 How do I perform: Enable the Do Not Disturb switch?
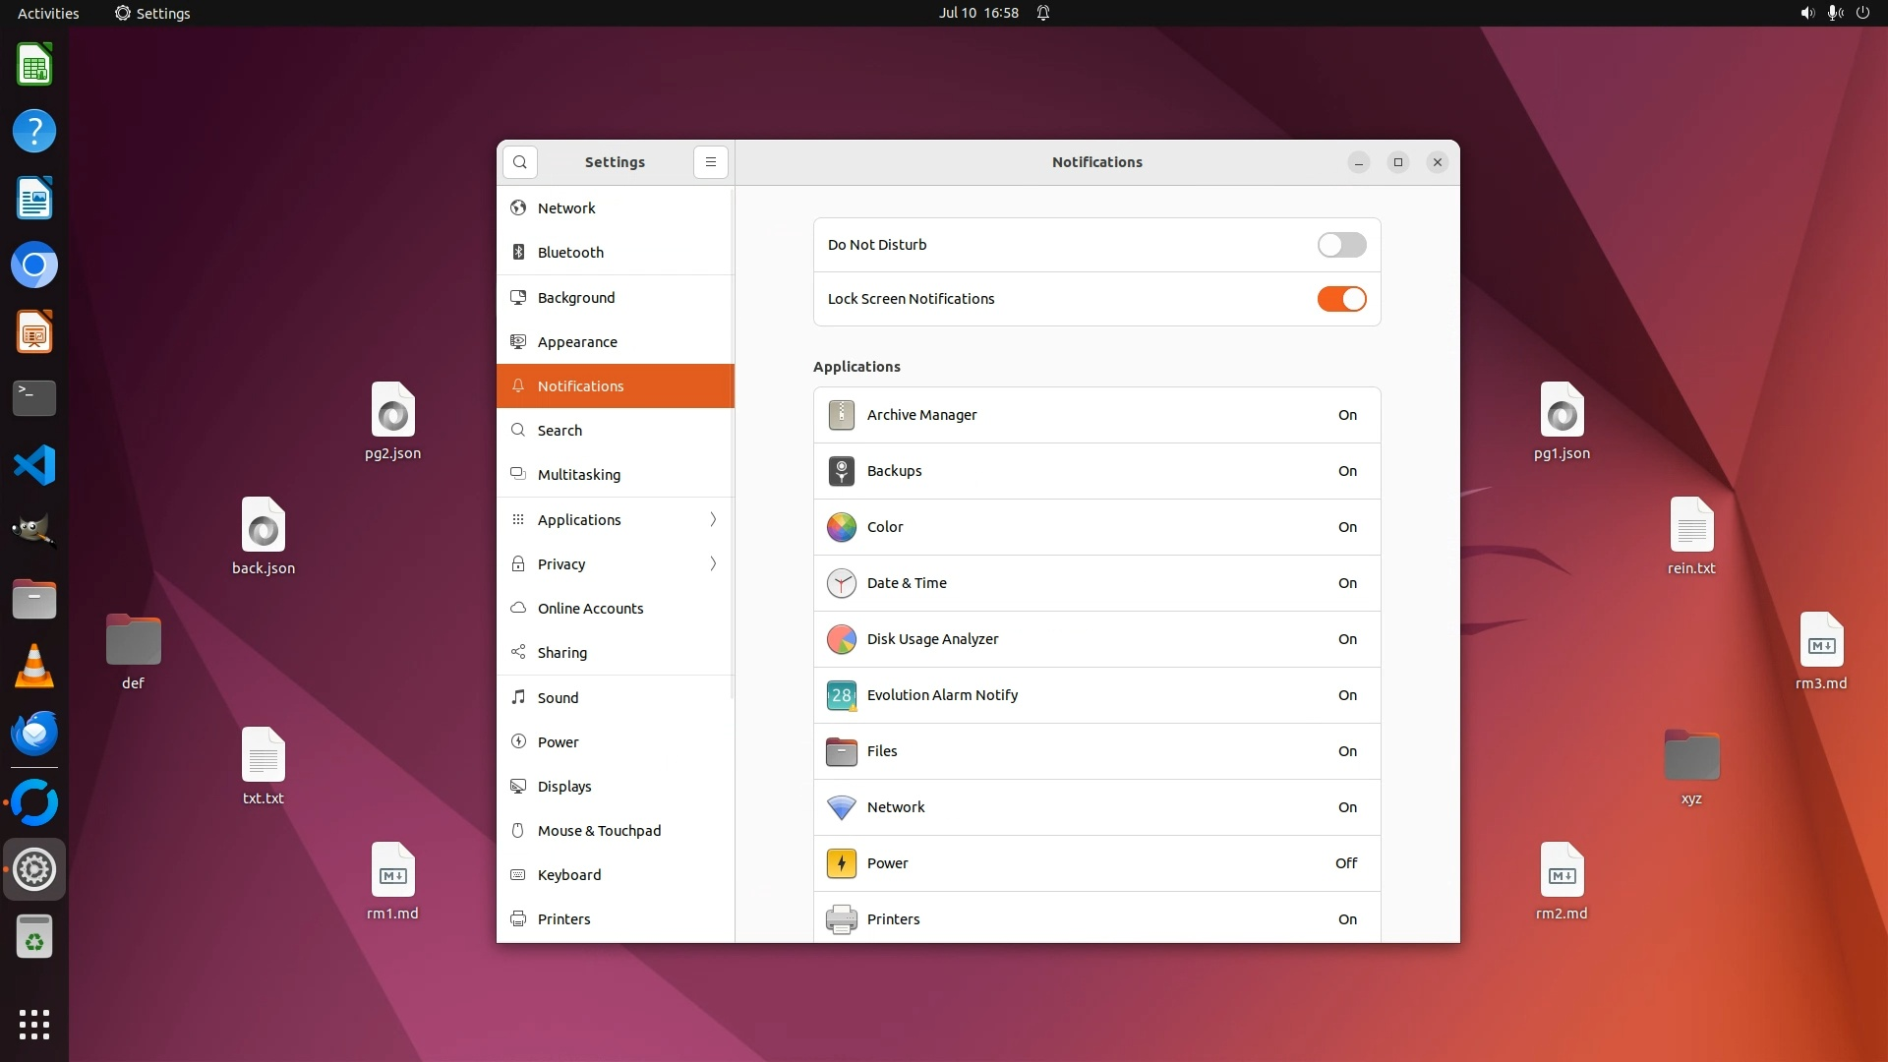(x=1341, y=245)
